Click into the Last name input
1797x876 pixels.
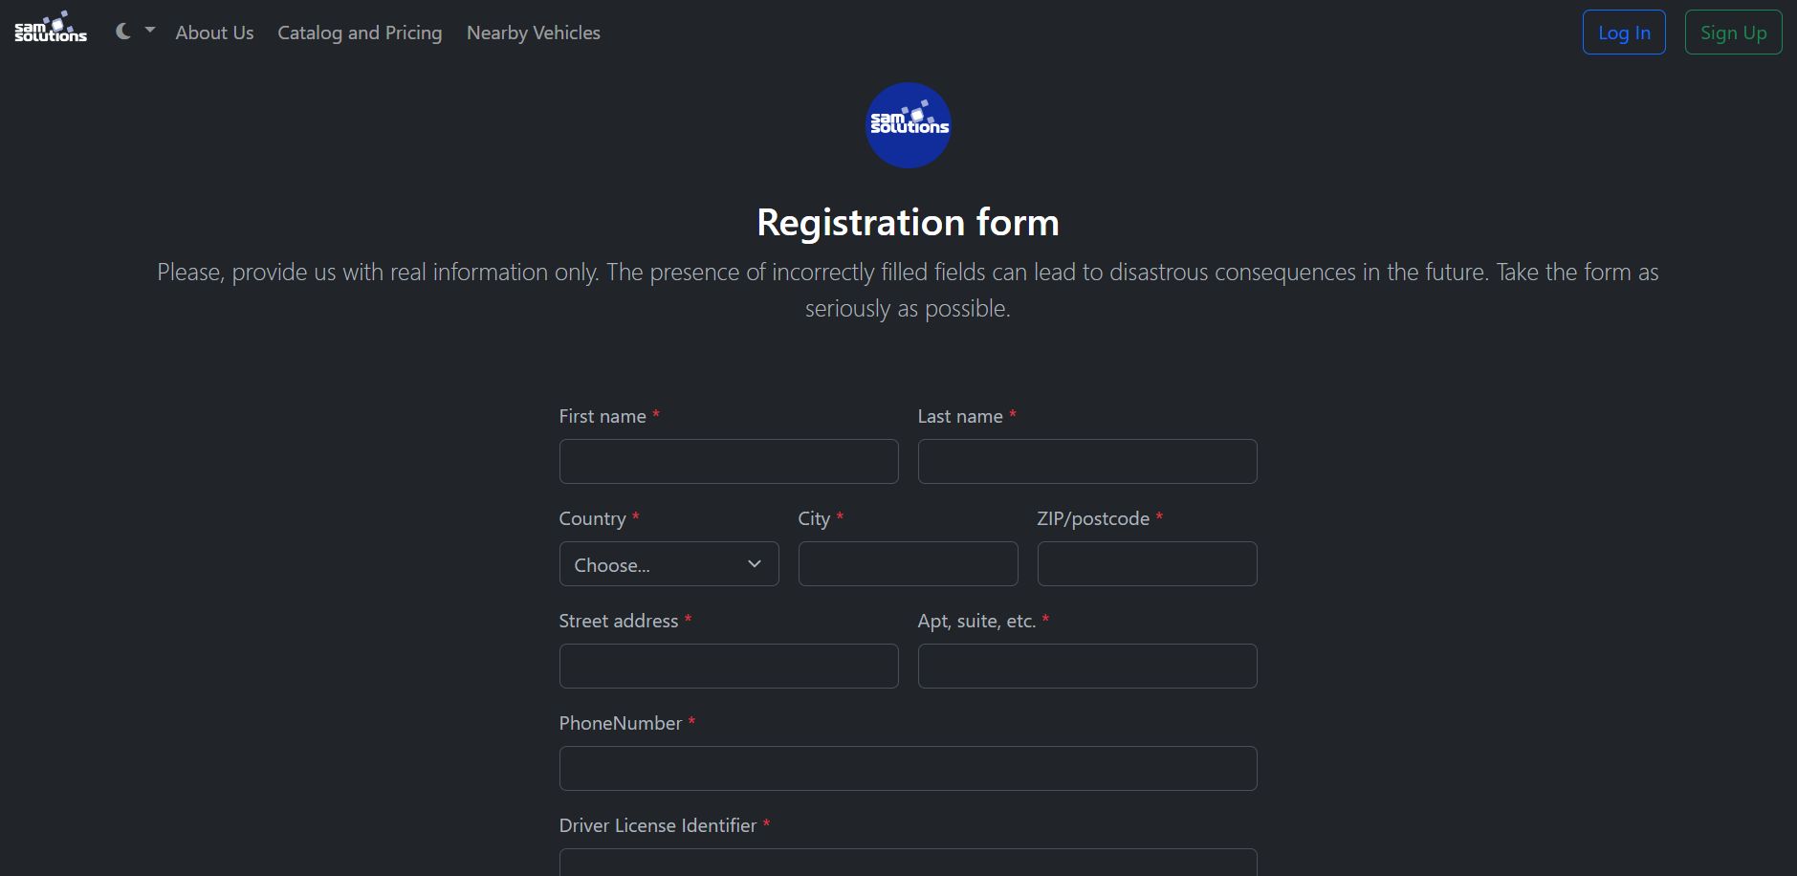click(x=1086, y=462)
